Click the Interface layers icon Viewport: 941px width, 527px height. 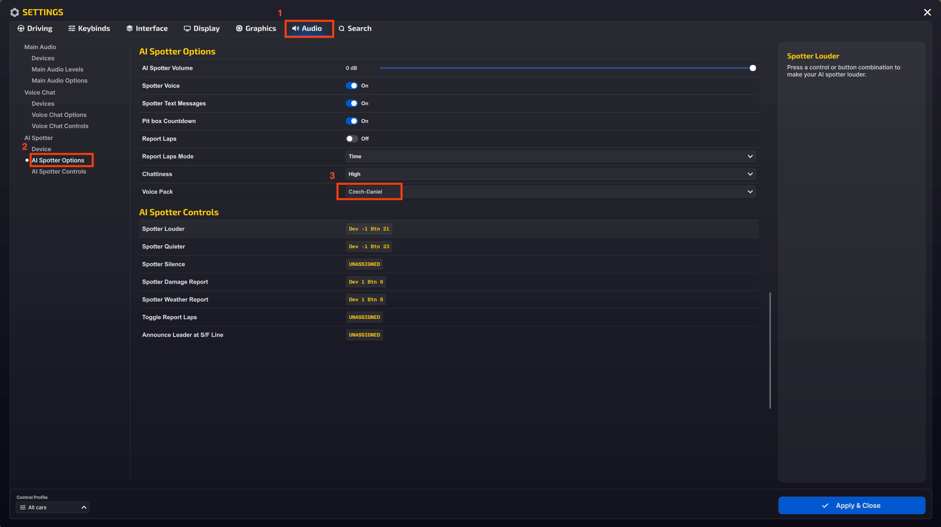pos(129,29)
